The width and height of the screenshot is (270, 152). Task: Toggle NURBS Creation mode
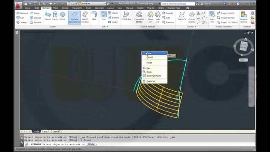click(85, 17)
